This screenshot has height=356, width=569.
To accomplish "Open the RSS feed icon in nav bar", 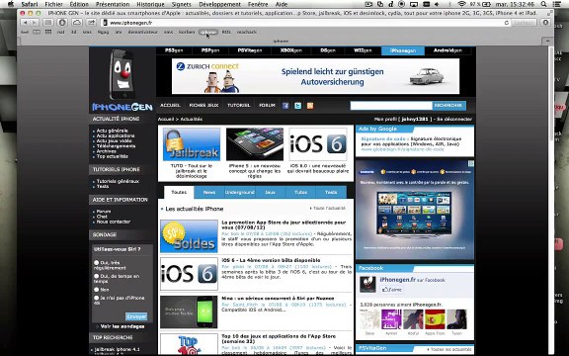I will coord(310,106).
